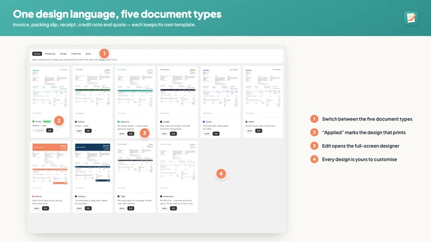Open the green Studio invoice preview thumbnail

[50, 92]
